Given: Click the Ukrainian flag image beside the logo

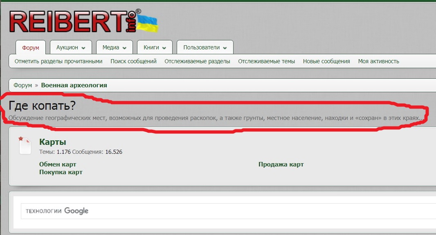Looking at the screenshot, I should (148, 23).
